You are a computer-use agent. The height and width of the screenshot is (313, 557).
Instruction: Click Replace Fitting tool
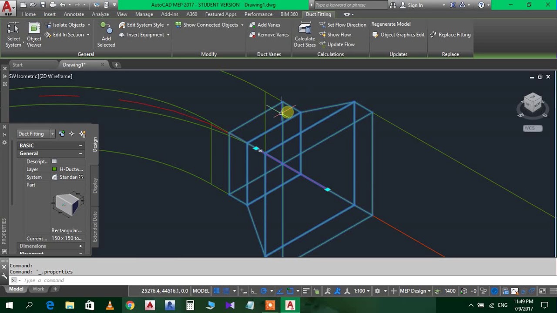tap(450, 35)
